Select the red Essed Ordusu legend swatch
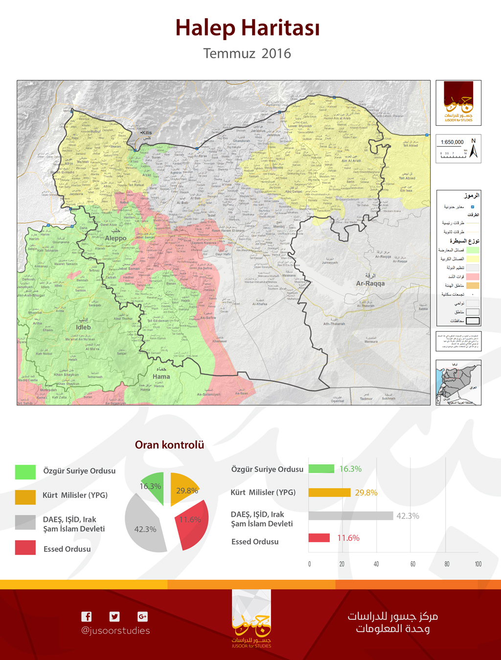 [25, 548]
